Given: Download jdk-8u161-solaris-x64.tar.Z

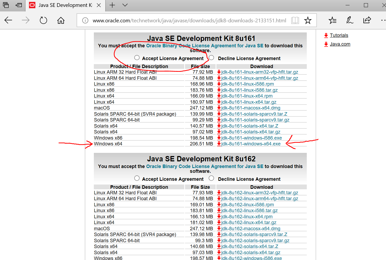Looking at the screenshot, I should tap(250, 126).
